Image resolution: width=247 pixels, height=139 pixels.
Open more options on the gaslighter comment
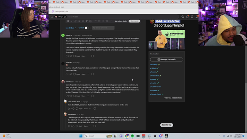[88, 96]
